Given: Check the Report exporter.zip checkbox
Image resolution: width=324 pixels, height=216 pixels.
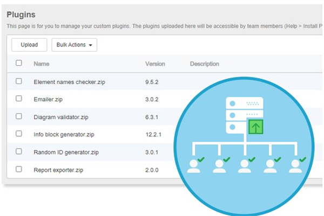Looking at the screenshot, I should [x=19, y=169].
